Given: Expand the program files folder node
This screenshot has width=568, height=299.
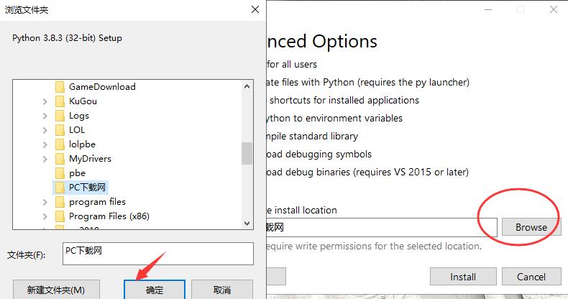Looking at the screenshot, I should click(x=45, y=202).
